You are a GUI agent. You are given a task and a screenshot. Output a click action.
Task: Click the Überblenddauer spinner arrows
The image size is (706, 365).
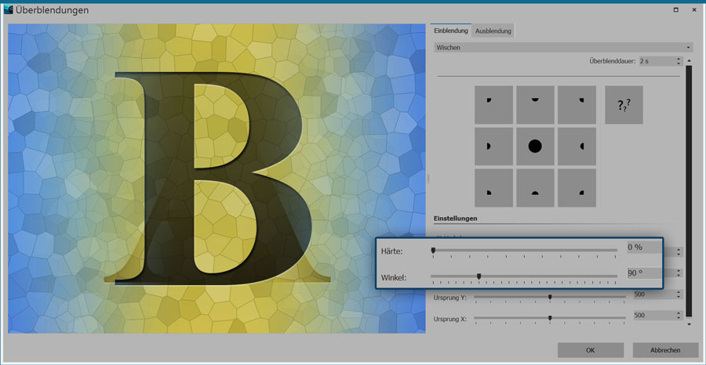click(678, 60)
